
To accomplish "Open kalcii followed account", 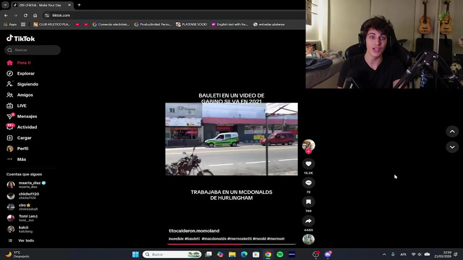I will pyautogui.click(x=20, y=229).
